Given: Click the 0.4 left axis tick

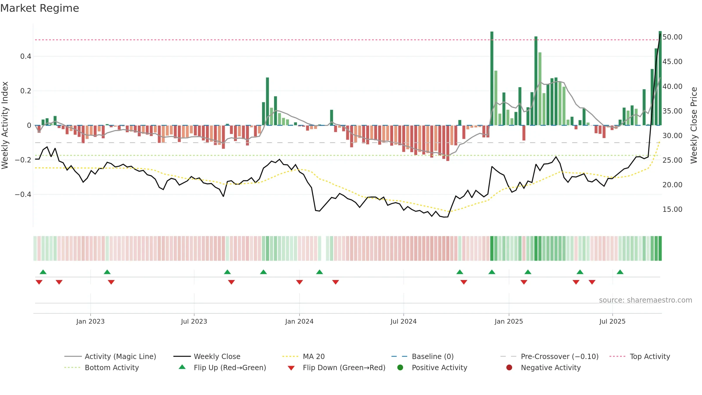Looking at the screenshot, I should click(26, 56).
